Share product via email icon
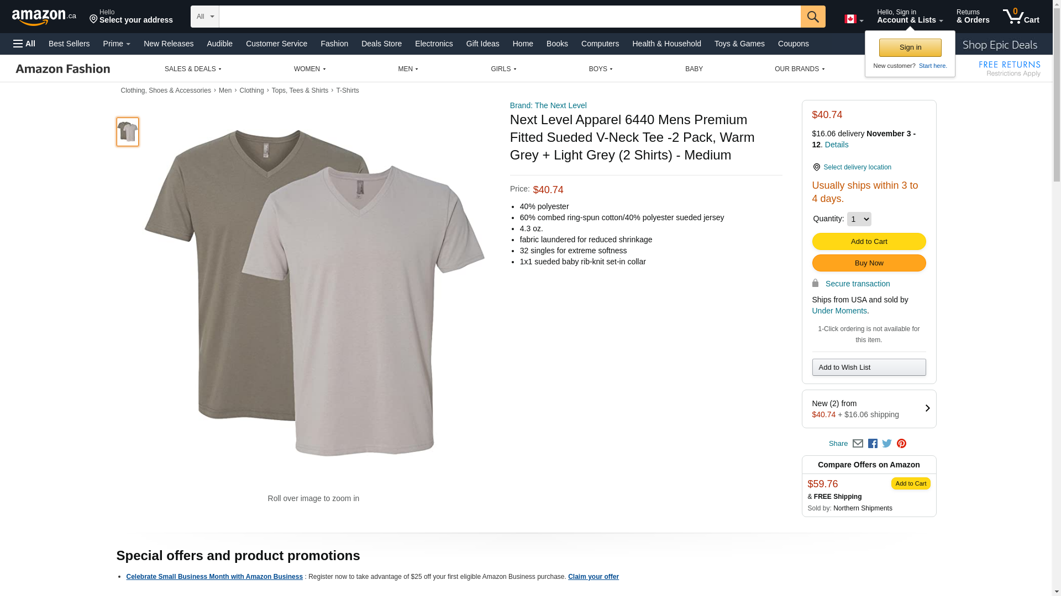The height and width of the screenshot is (596, 1061). (858, 444)
